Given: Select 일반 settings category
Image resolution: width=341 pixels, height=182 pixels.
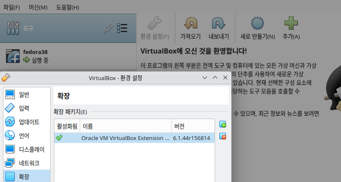Looking at the screenshot, I should pos(27,95).
